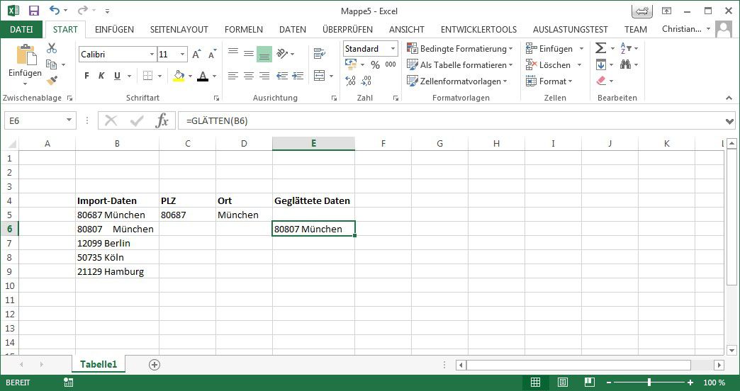Viewport: 740px width, 391px height.
Task: Click the zoom slider handle
Action: (649, 382)
